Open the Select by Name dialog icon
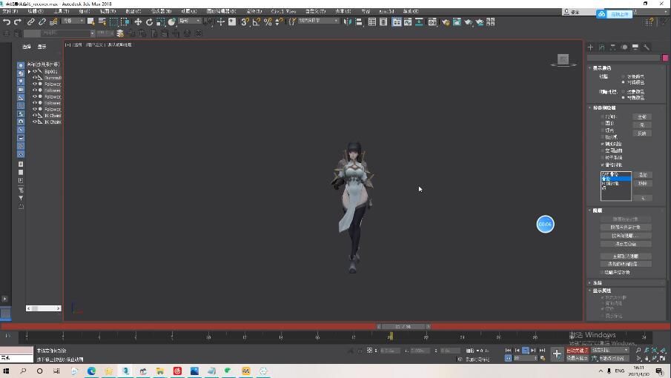Screen dimensions: 671x378 (102, 21)
